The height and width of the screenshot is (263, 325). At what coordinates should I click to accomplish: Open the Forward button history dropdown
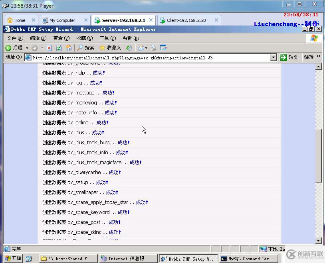[x=42, y=48]
